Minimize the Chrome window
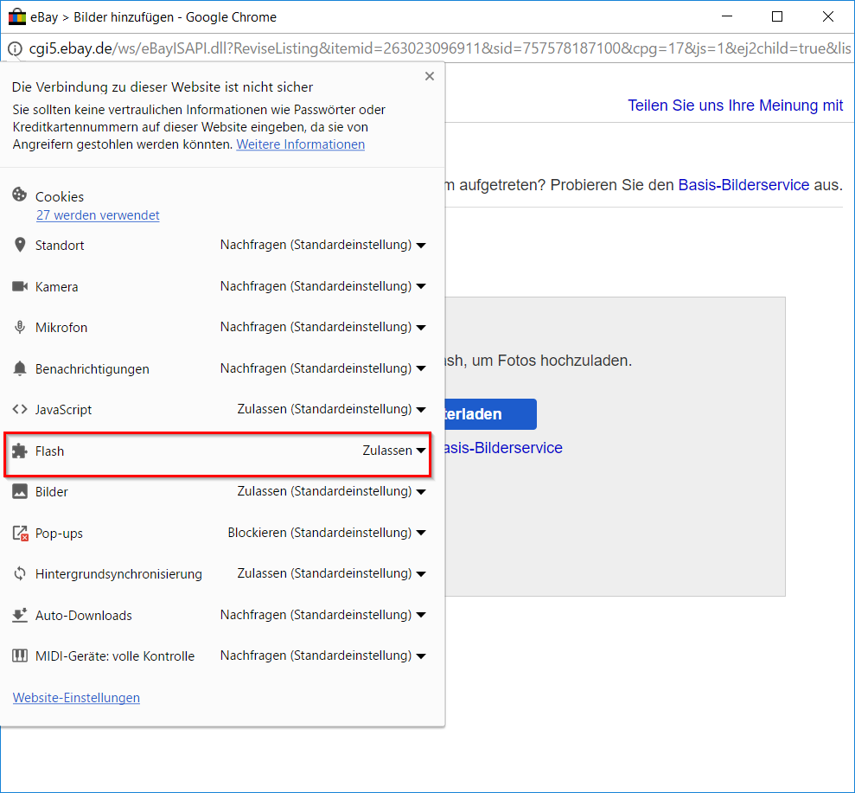 pyautogui.click(x=727, y=17)
